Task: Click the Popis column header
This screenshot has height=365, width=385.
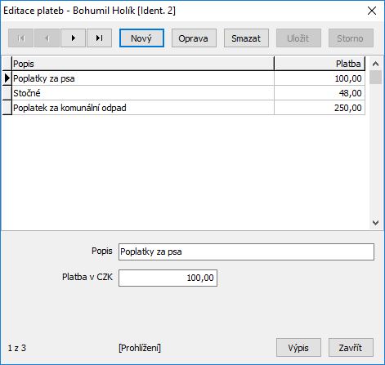Action: [x=143, y=64]
